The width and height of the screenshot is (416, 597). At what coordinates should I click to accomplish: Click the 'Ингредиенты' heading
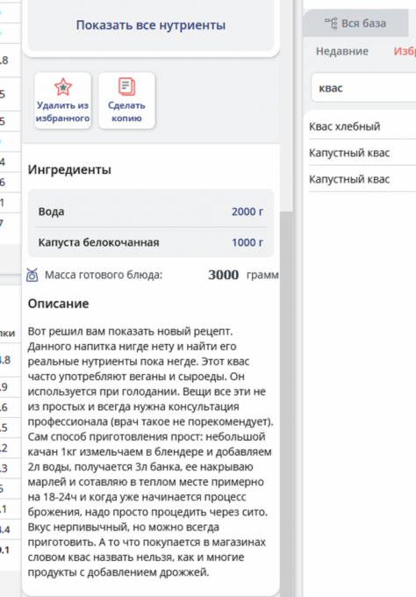click(x=69, y=169)
